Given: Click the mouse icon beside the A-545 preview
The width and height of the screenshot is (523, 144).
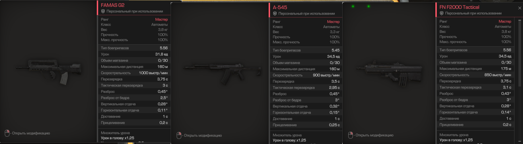Looking at the screenshot, I should click(179, 135).
